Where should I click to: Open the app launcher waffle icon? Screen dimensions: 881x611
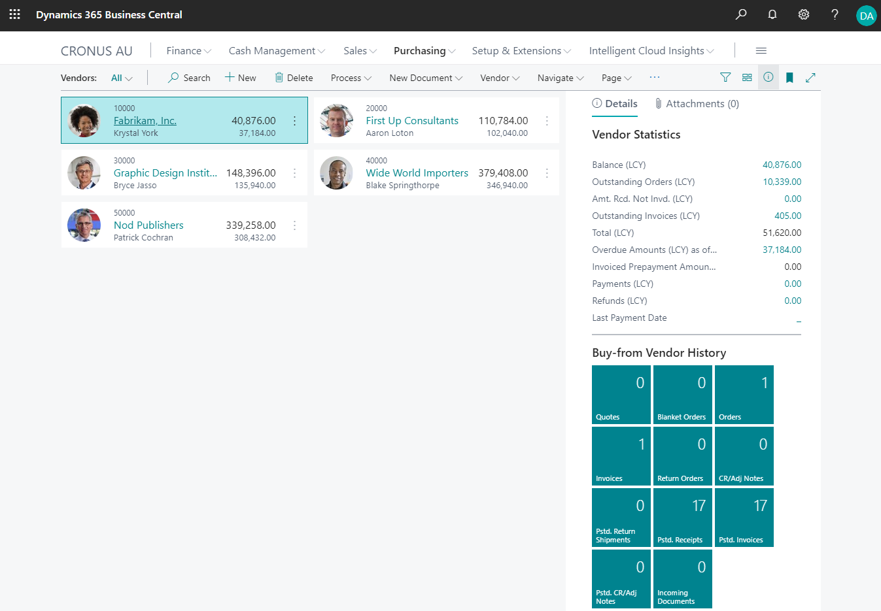[x=14, y=14]
